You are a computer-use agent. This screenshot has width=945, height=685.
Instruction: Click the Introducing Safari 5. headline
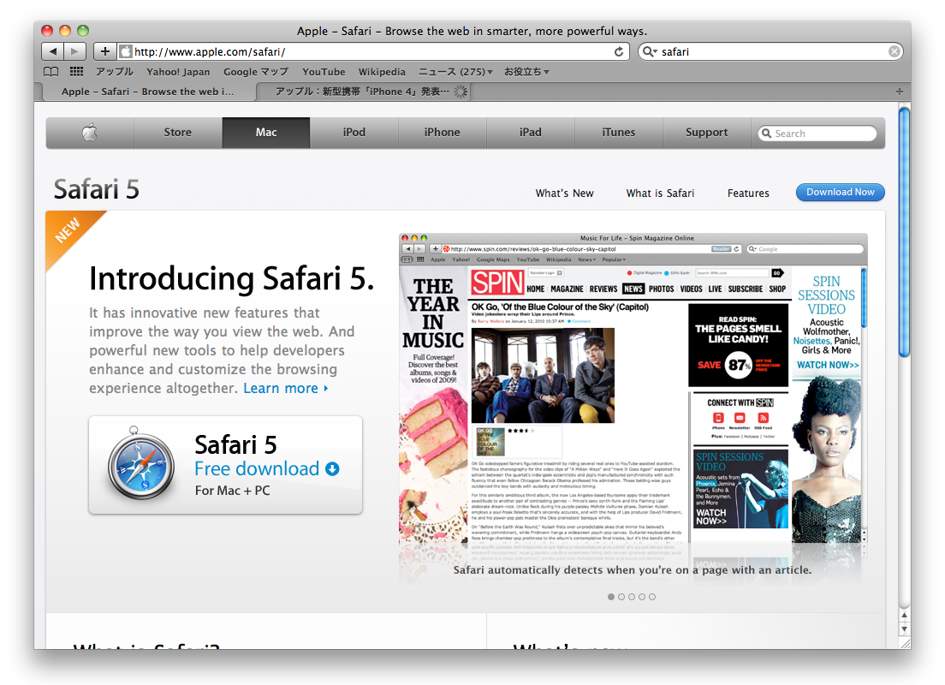(x=231, y=278)
